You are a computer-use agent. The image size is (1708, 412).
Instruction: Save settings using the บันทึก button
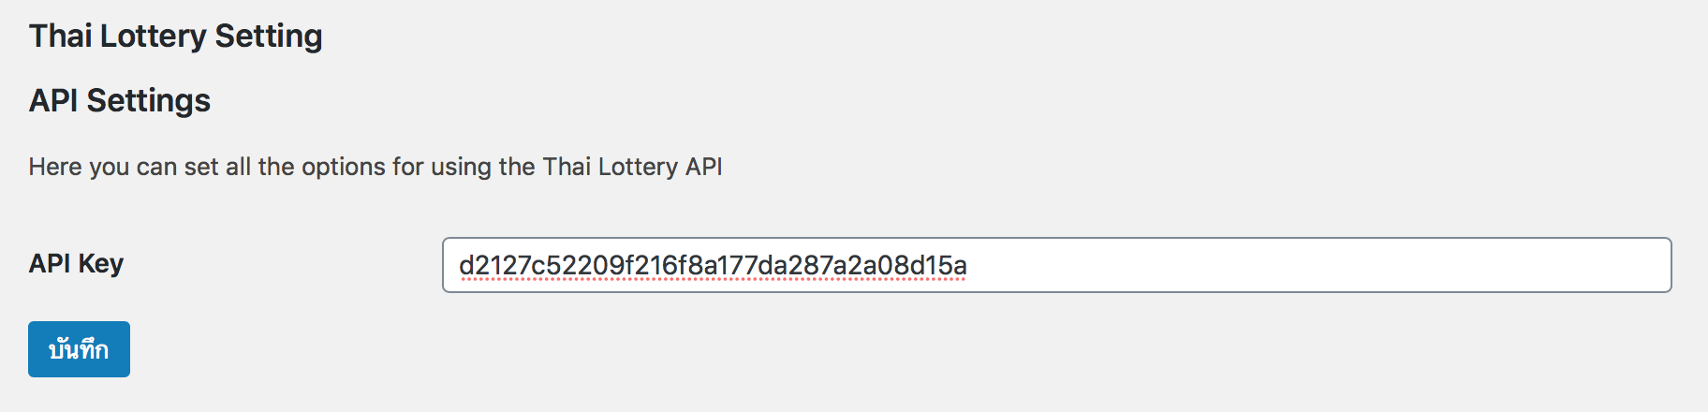click(79, 349)
